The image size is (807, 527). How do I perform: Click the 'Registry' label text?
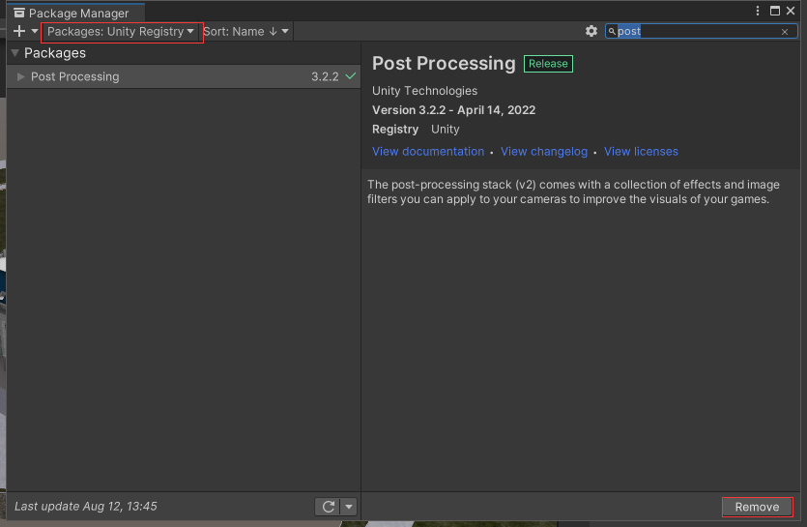point(394,130)
